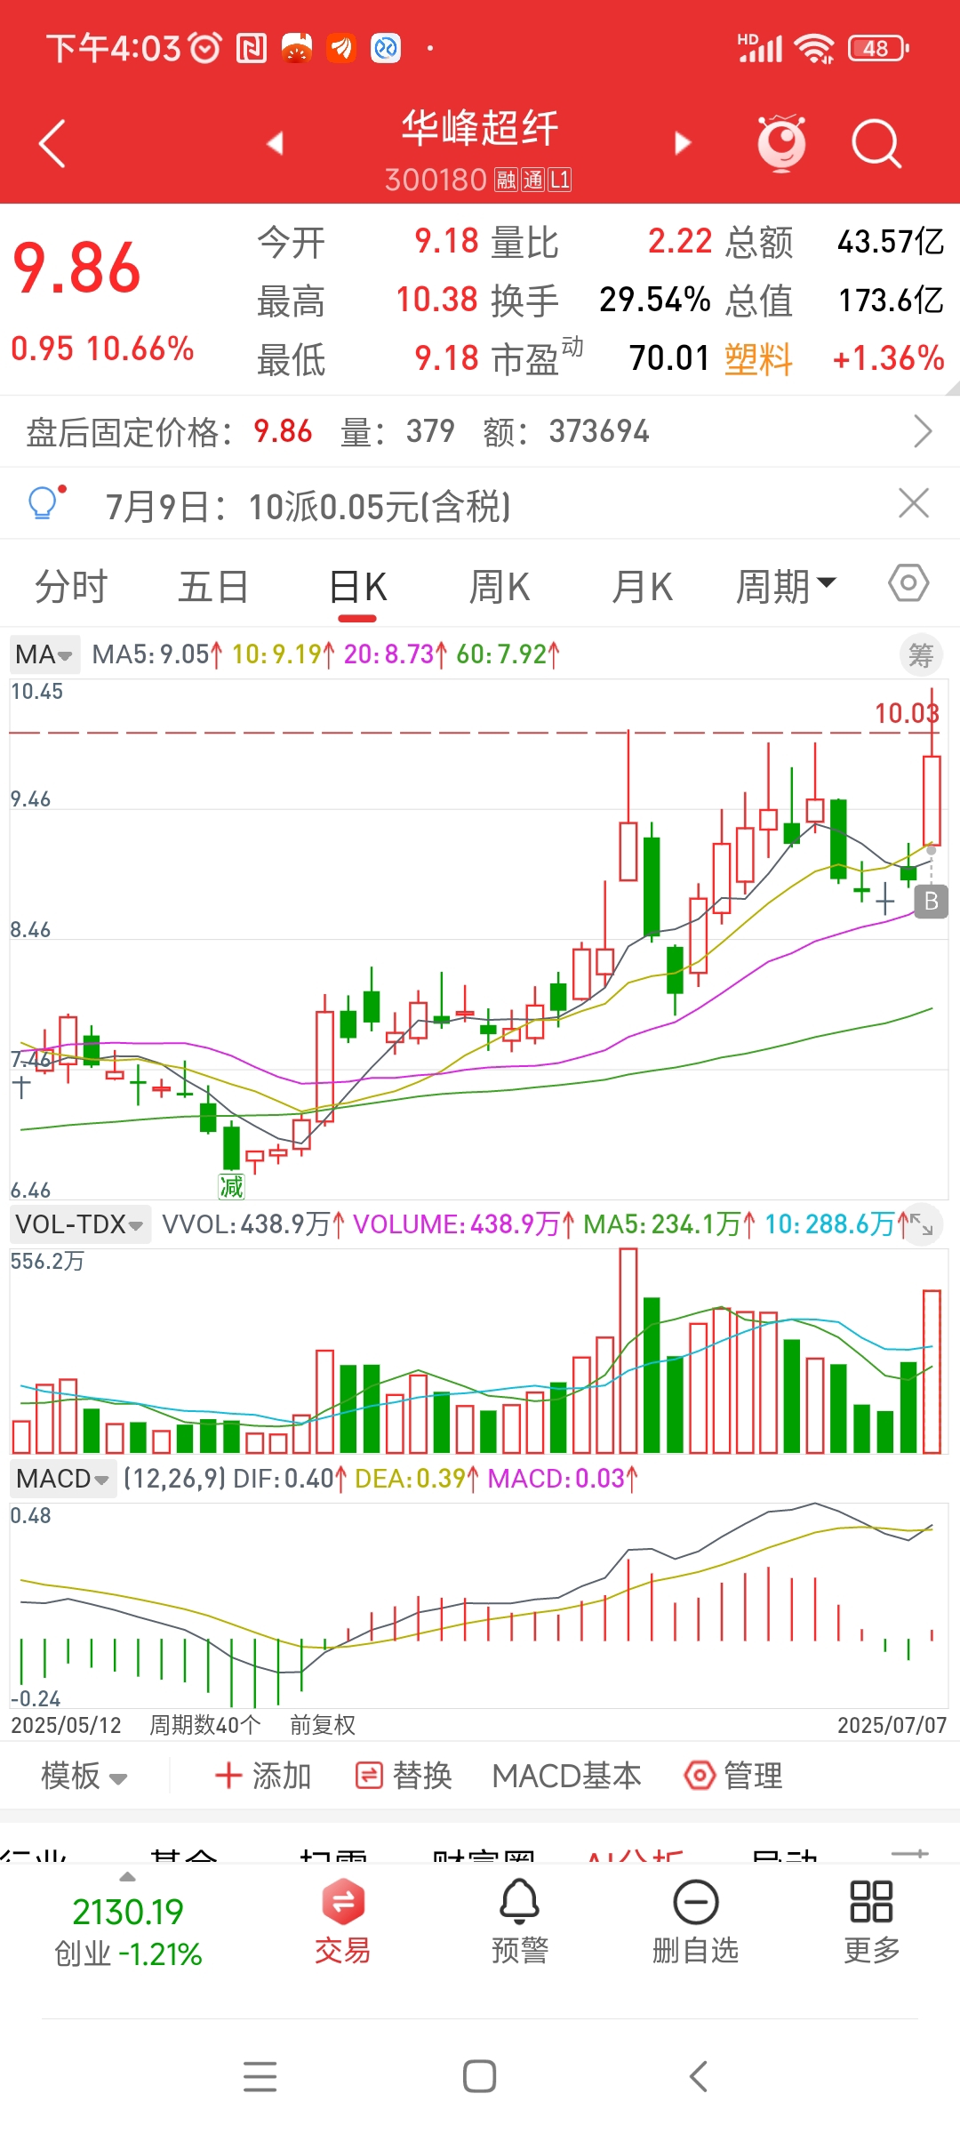Switch to the 分时 chart tab
This screenshot has height=2134, width=960.
(71, 587)
